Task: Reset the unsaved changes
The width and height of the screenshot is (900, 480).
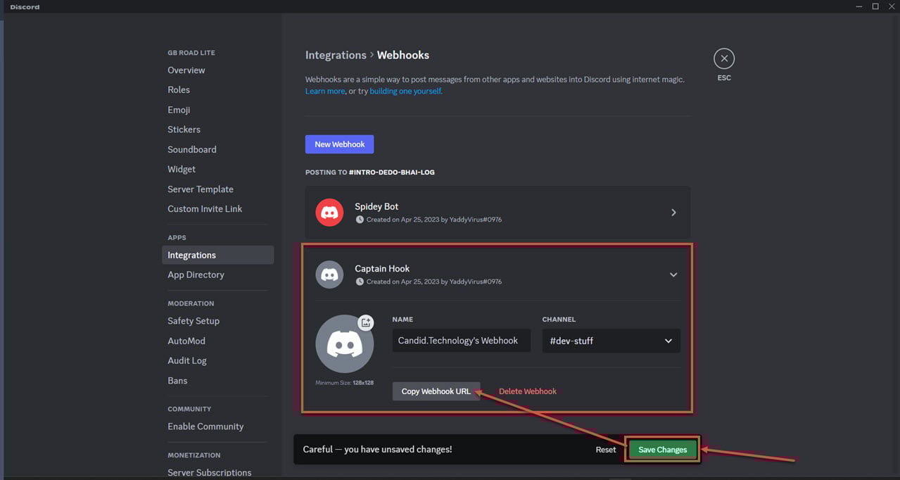Action: pyautogui.click(x=605, y=449)
